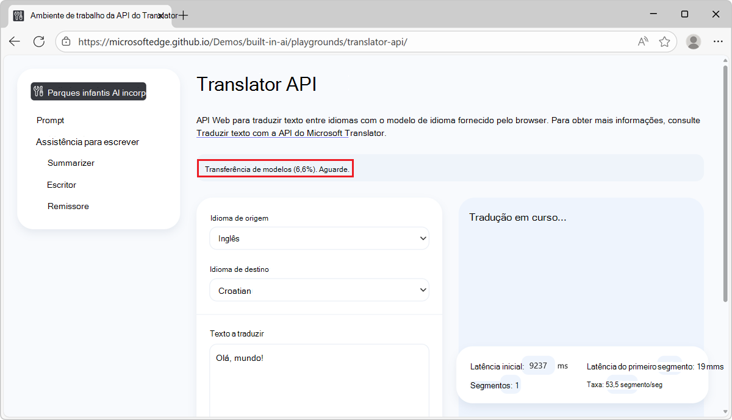The image size is (732, 420).
Task: Select the Translator API playground tab
Action: (x=91, y=15)
